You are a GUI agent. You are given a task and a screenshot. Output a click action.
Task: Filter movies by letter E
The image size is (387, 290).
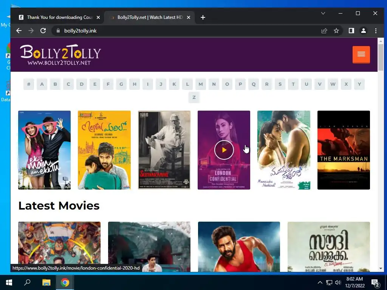point(95,84)
